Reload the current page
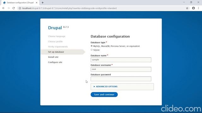The height and width of the screenshot is (113, 202). tap(14, 8)
